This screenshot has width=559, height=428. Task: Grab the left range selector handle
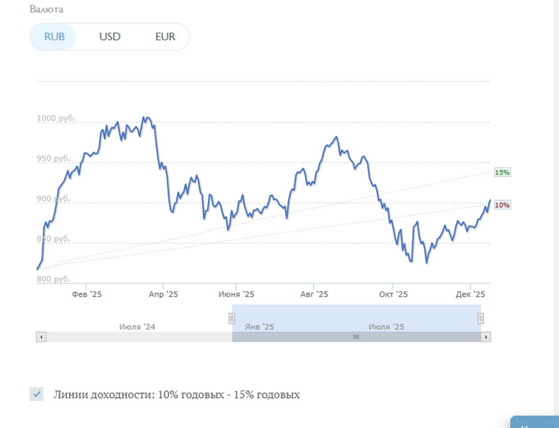click(232, 318)
